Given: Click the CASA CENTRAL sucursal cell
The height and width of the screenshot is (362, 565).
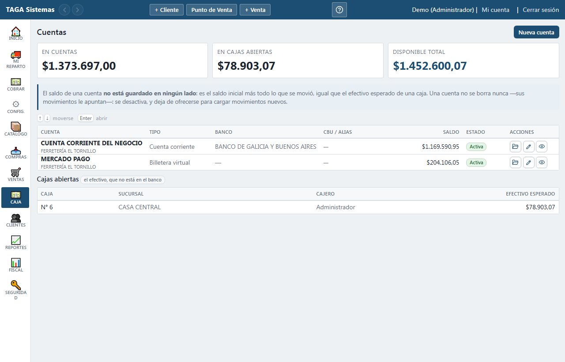Looking at the screenshot, I should pos(139,207).
